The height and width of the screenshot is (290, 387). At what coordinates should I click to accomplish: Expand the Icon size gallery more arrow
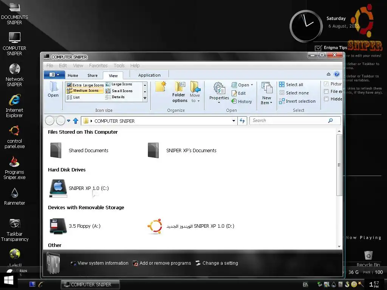(x=145, y=98)
